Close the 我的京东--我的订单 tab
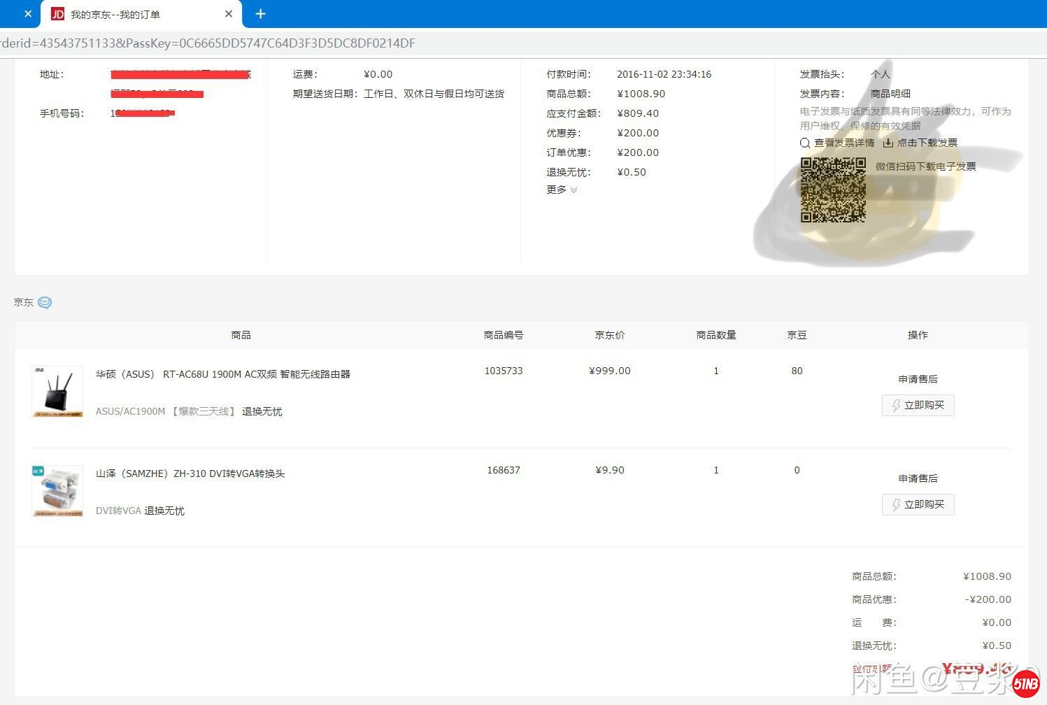 click(229, 14)
